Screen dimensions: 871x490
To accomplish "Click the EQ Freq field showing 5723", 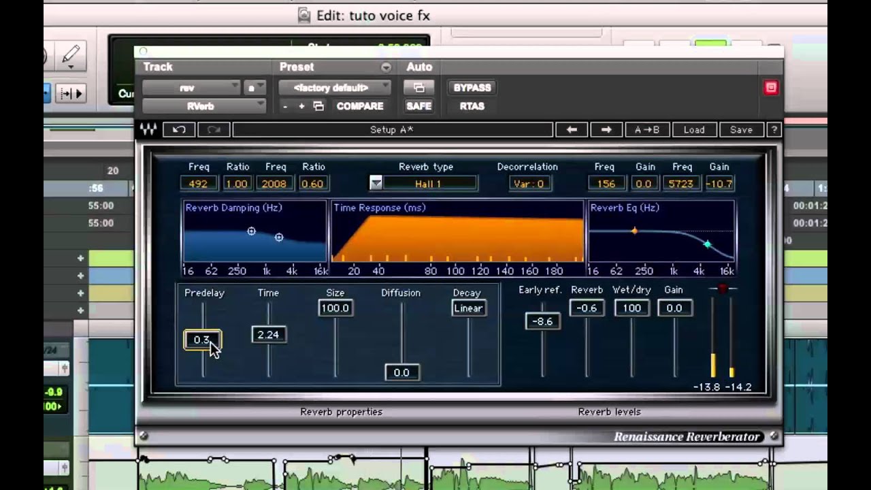I will (x=681, y=183).
